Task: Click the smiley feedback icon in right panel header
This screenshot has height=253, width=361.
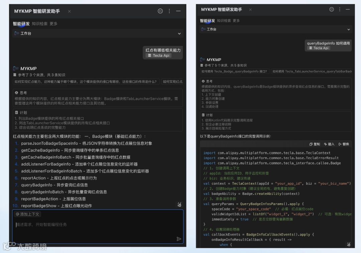Action: [x=332, y=9]
